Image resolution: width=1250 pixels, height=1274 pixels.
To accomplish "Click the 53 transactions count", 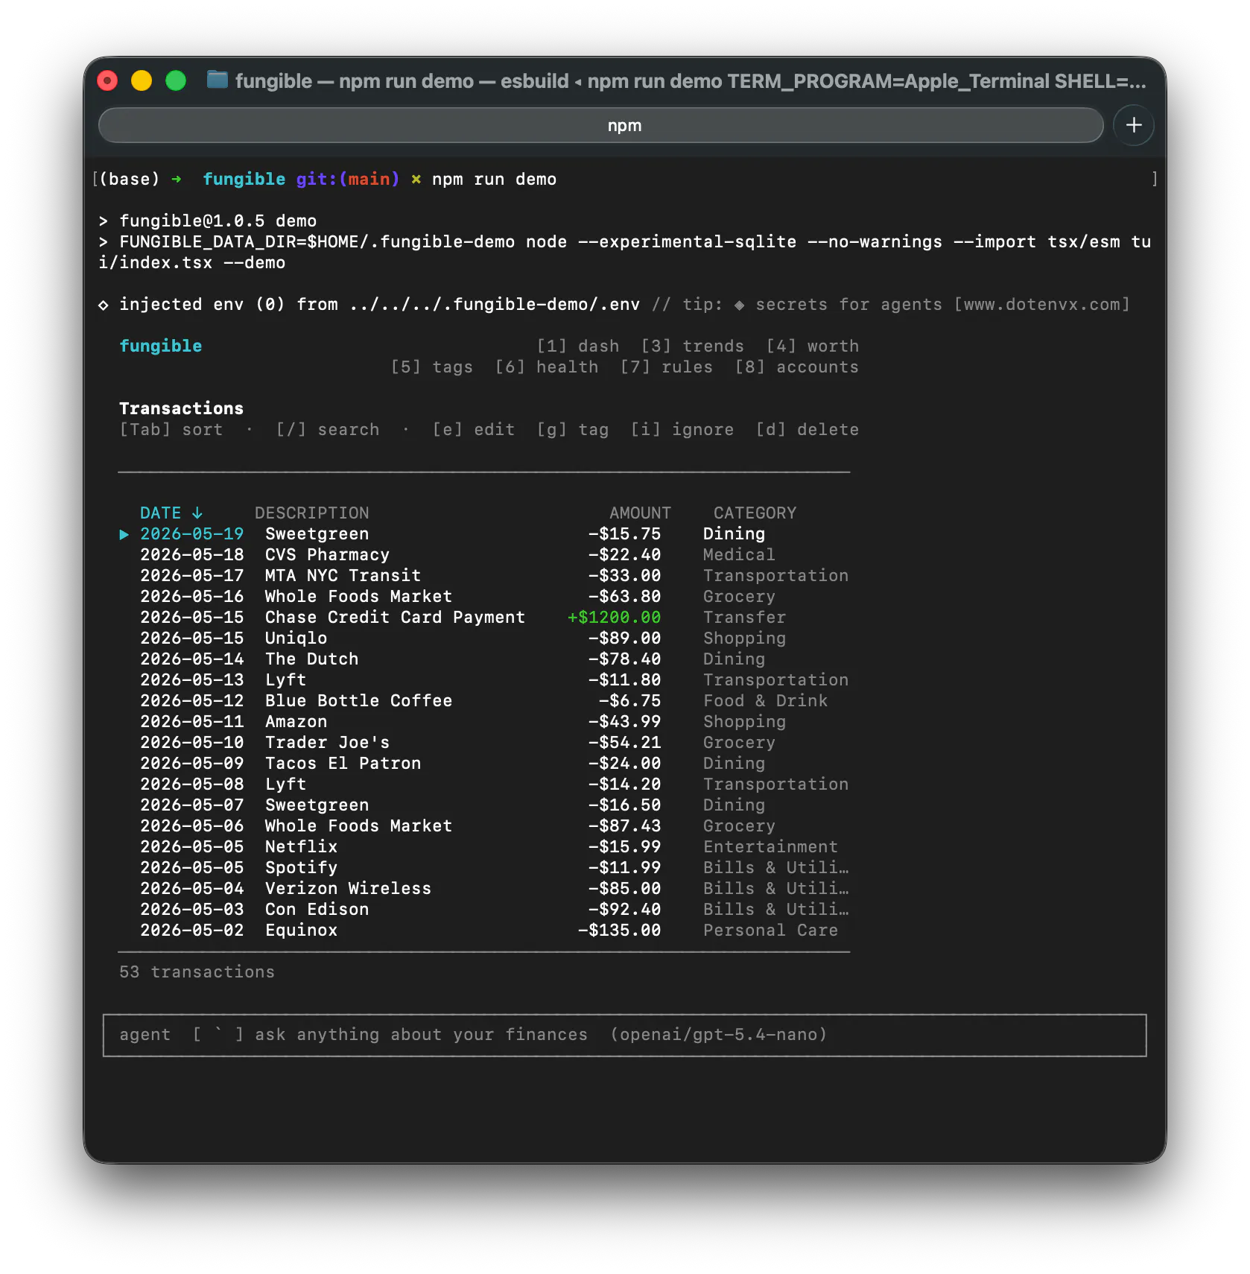I will coord(197,972).
